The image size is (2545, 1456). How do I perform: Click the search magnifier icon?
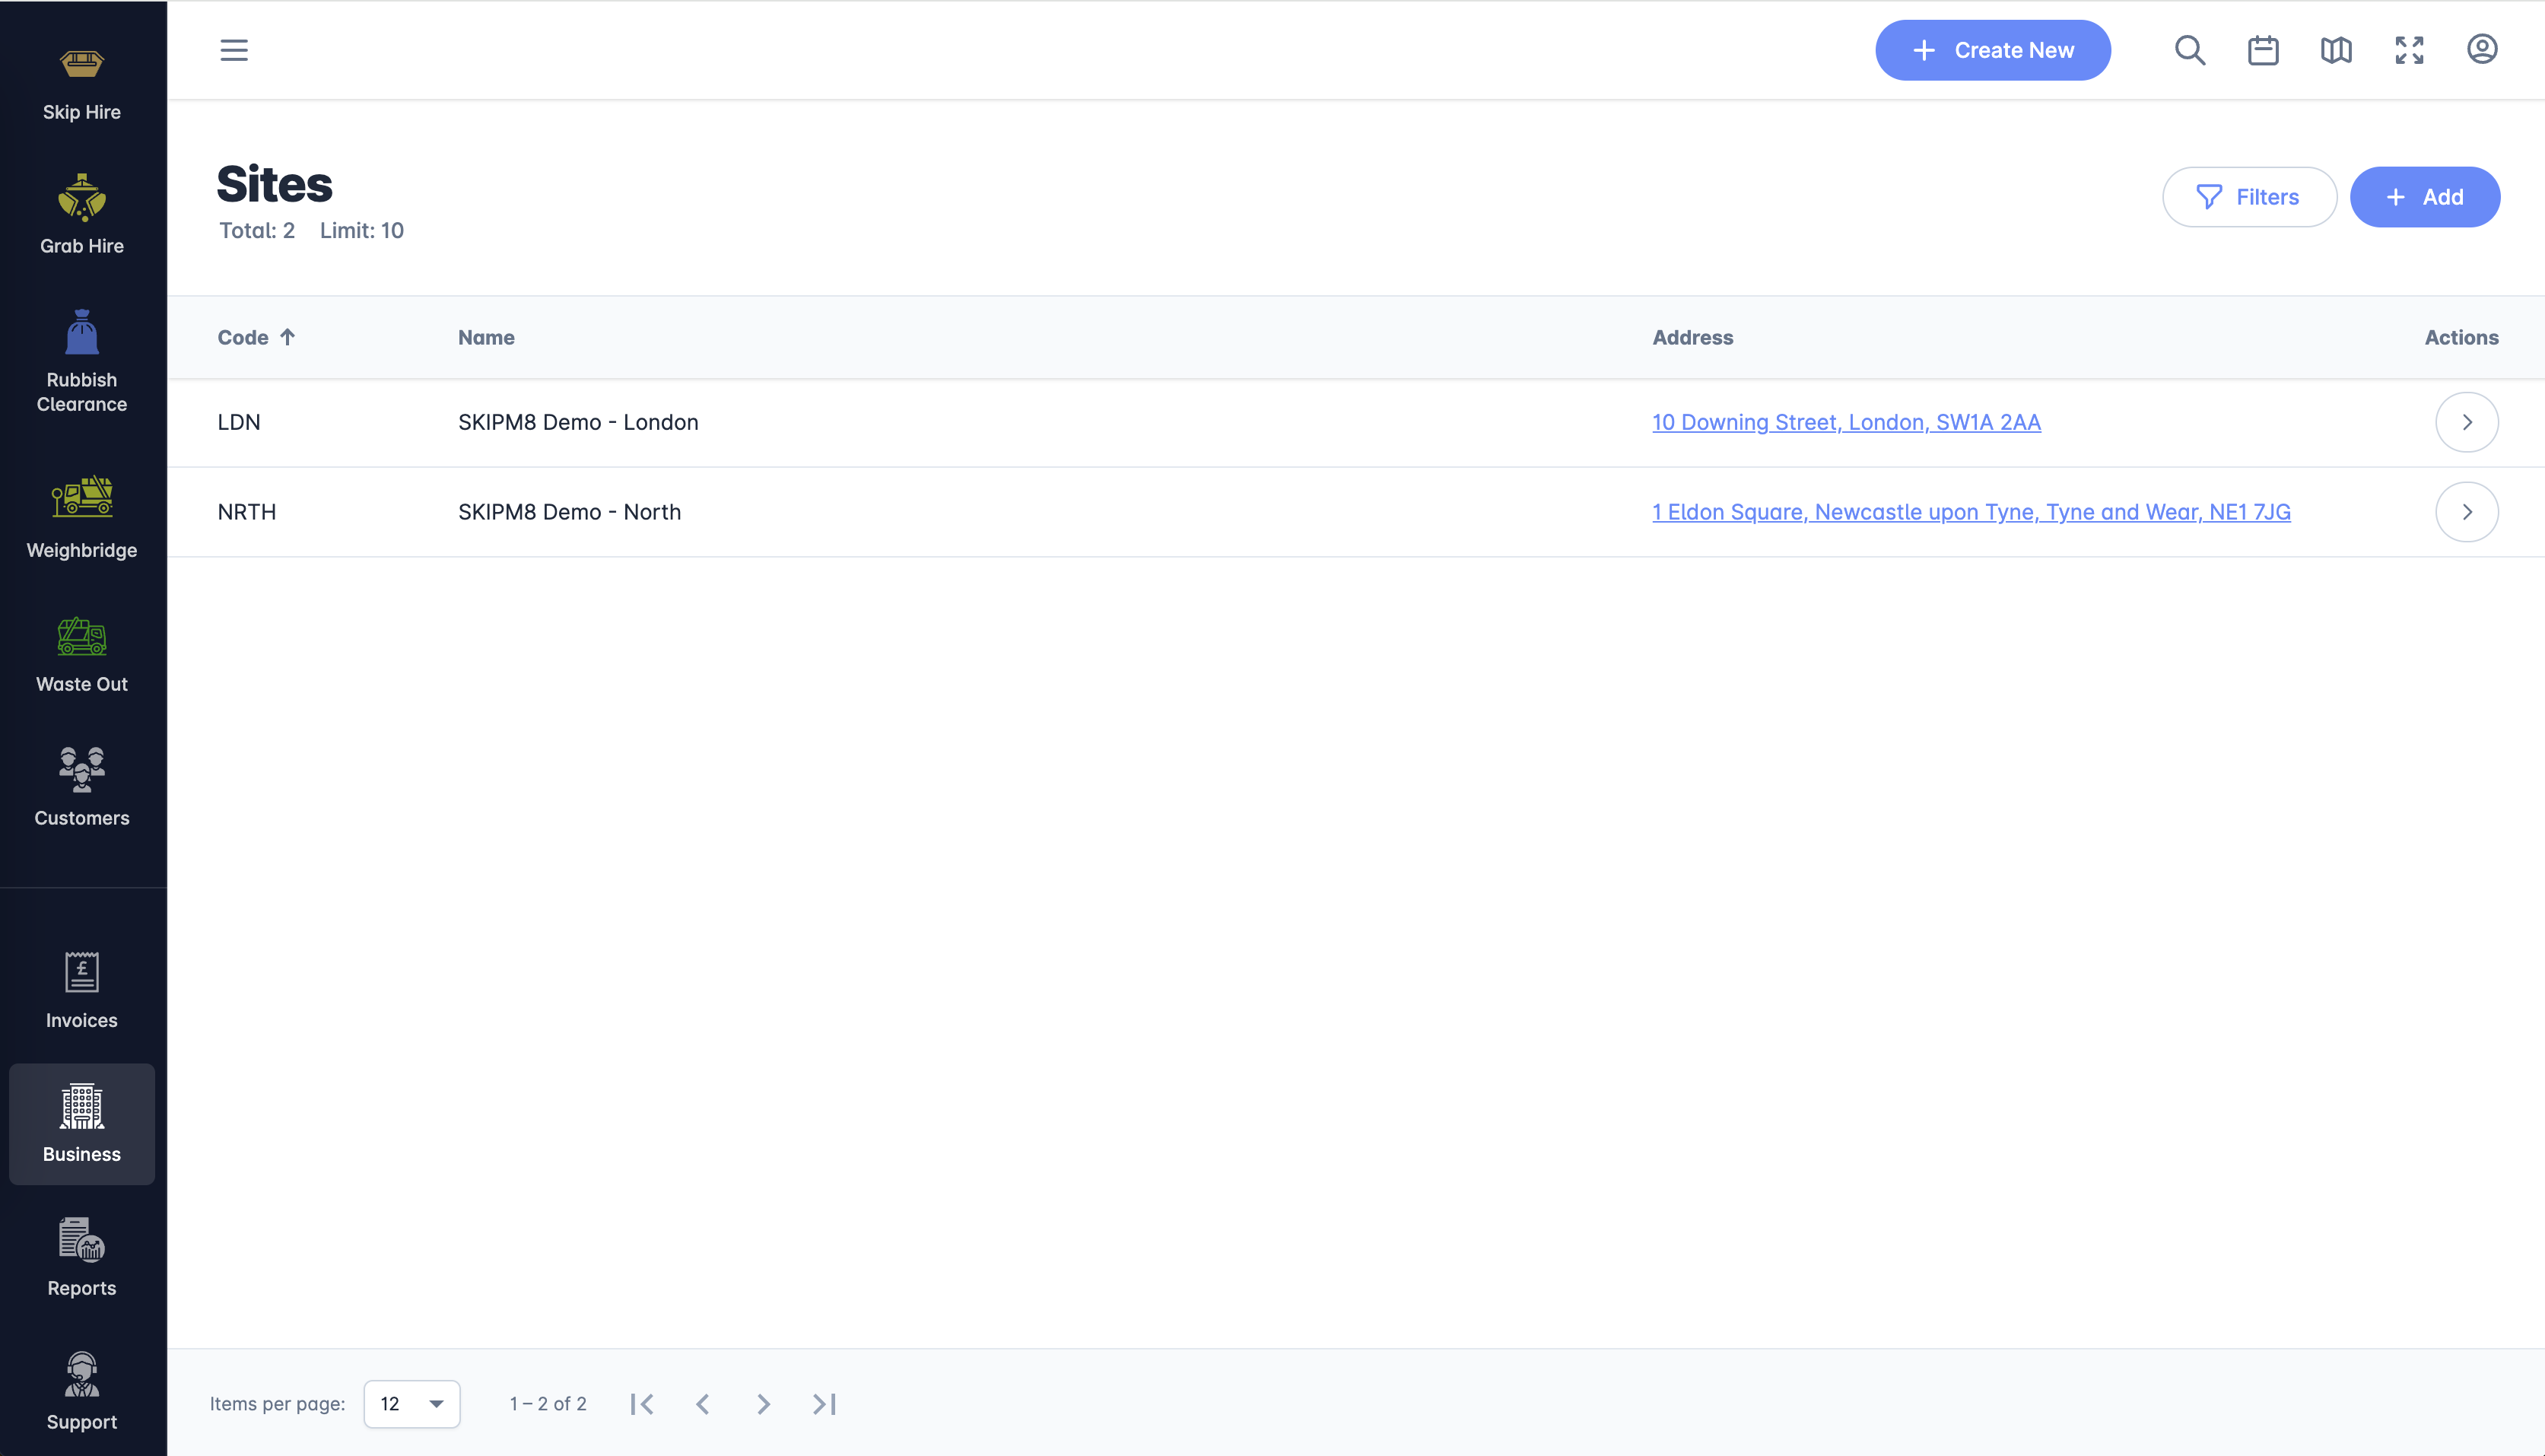click(2189, 50)
